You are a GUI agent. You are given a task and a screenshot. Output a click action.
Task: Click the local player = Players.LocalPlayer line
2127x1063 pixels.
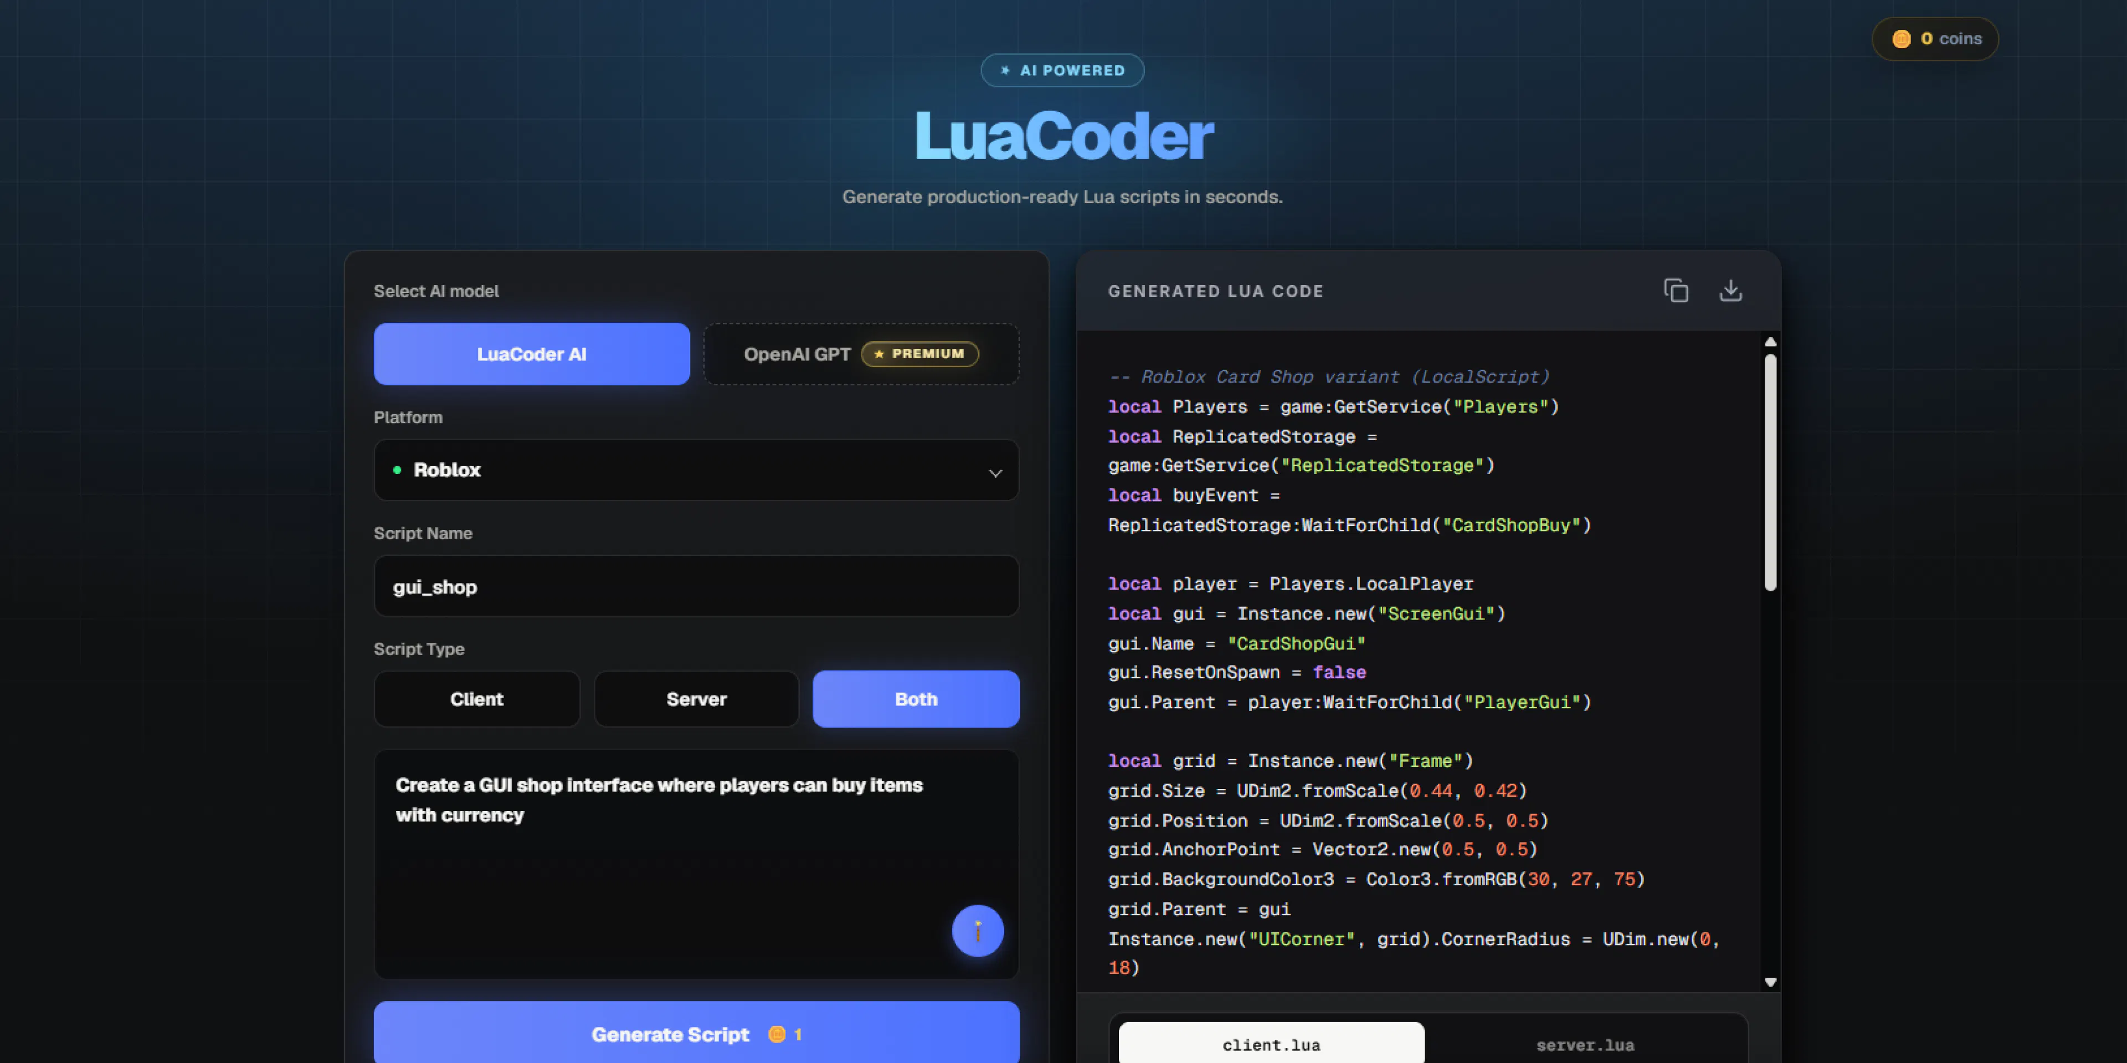(1291, 584)
